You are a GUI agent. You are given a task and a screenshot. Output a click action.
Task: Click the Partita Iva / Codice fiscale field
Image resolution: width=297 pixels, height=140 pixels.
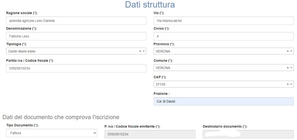(76, 68)
